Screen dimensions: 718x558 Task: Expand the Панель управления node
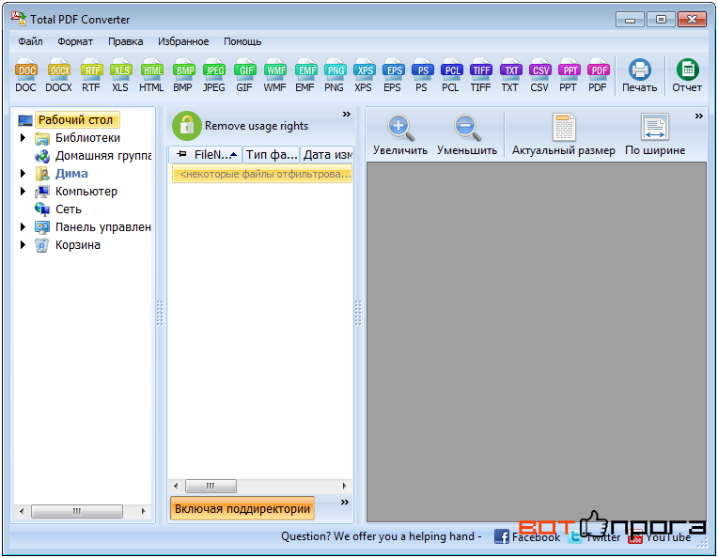point(23,227)
